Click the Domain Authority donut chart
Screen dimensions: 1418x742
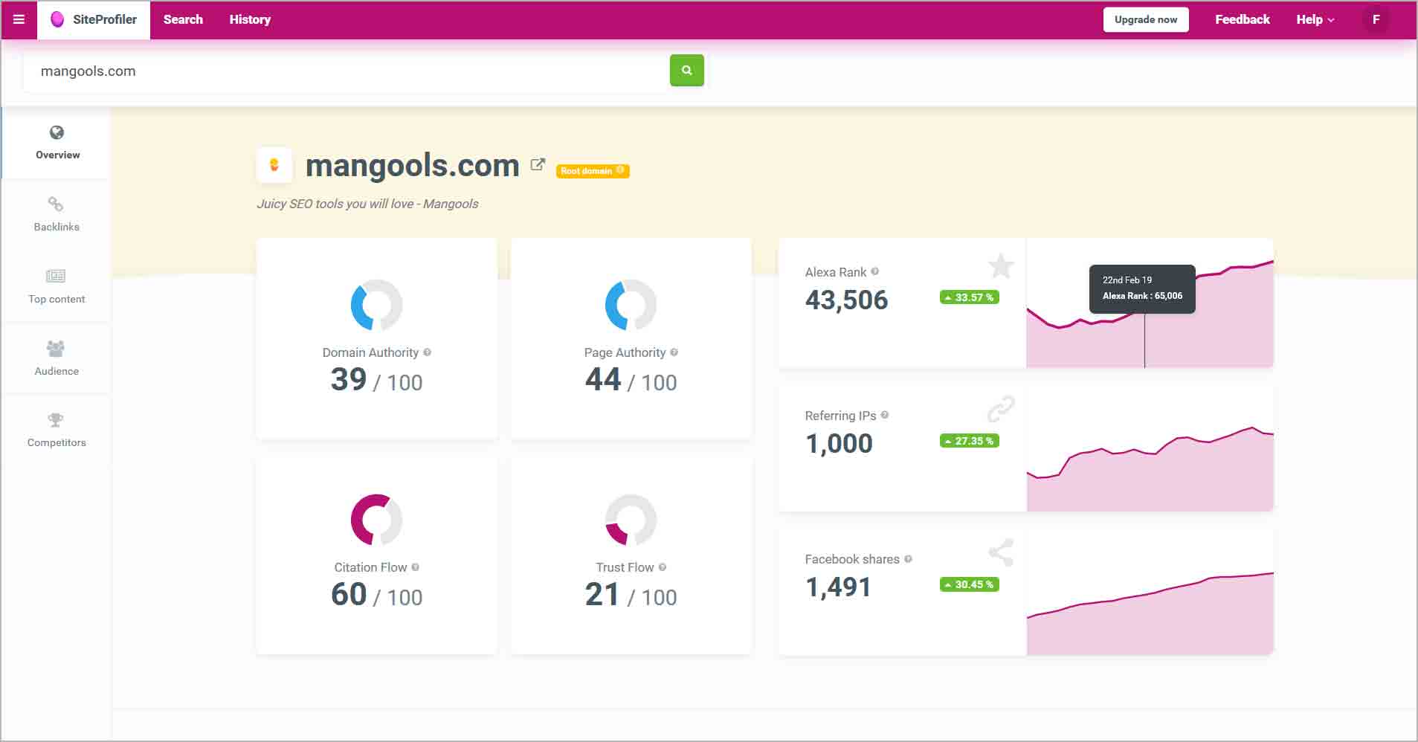point(376,305)
